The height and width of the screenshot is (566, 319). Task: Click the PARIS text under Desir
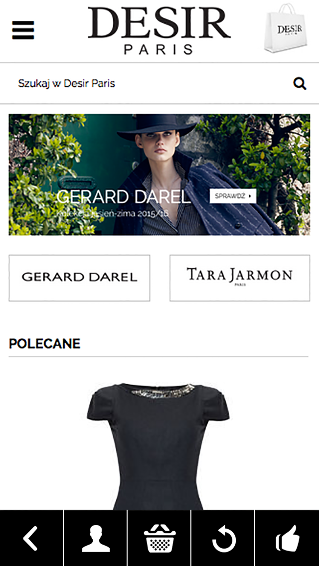(159, 49)
